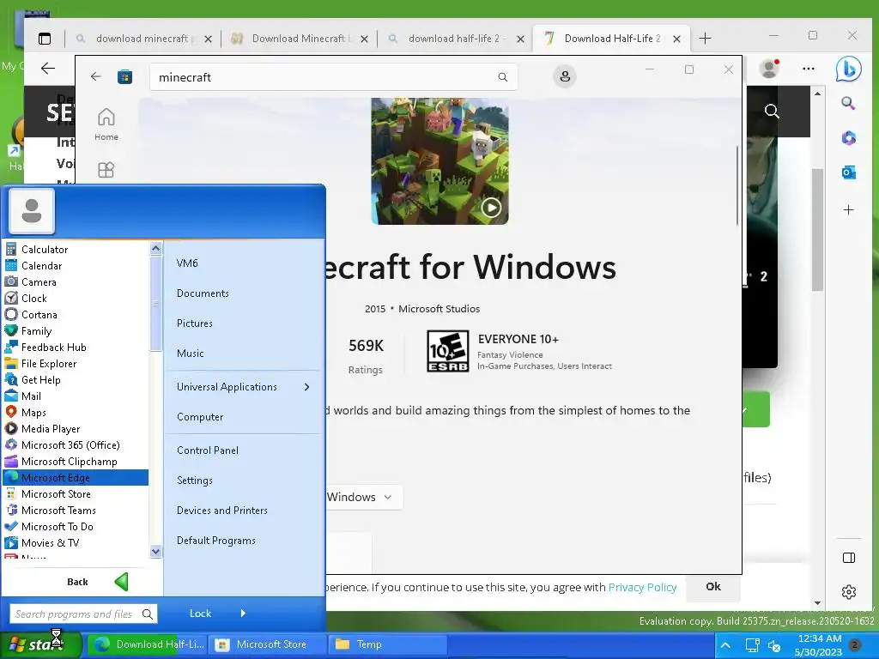This screenshot has width=879, height=659.
Task: Click the programs list scroll-up arrow
Action: [156, 248]
